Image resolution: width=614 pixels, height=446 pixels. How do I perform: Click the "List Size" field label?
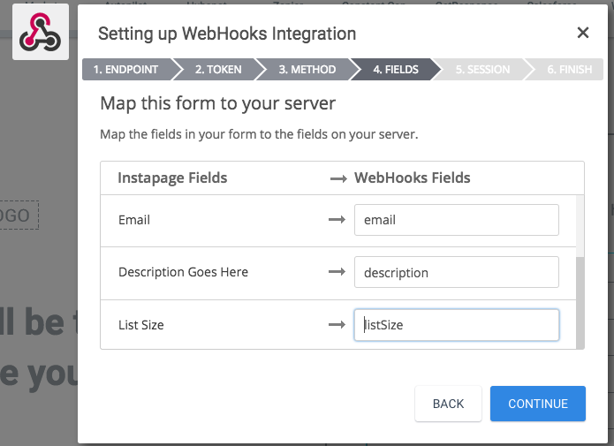click(x=141, y=325)
